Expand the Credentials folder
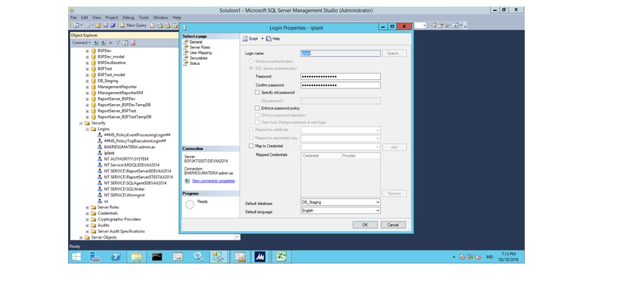The height and width of the screenshot is (287, 640). coord(87,213)
